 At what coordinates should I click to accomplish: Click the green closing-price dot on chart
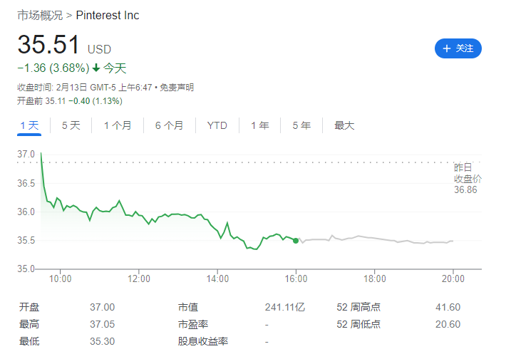point(296,241)
